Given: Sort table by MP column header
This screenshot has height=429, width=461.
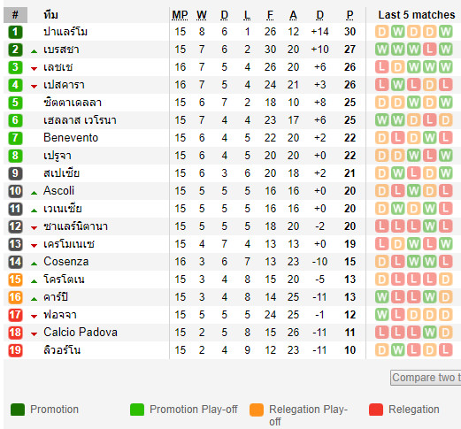Looking at the screenshot, I should pyautogui.click(x=180, y=15).
